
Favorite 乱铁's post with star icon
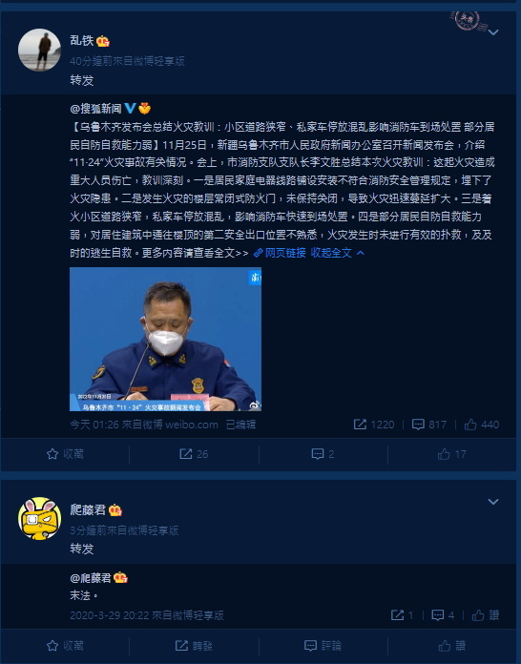tap(65, 454)
